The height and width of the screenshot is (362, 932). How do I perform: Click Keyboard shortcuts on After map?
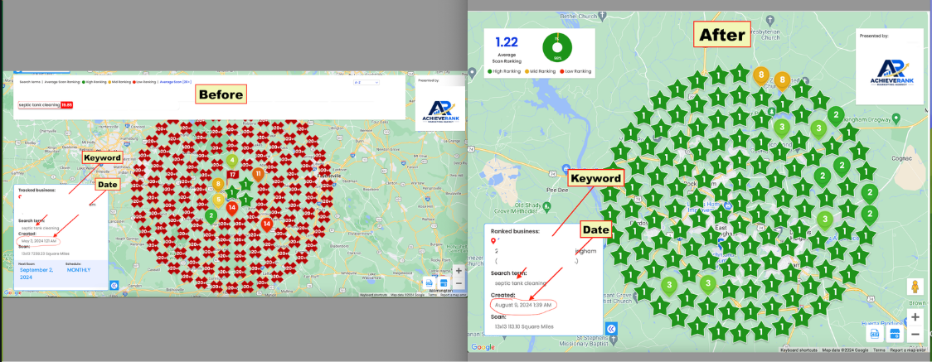pyautogui.click(x=799, y=350)
